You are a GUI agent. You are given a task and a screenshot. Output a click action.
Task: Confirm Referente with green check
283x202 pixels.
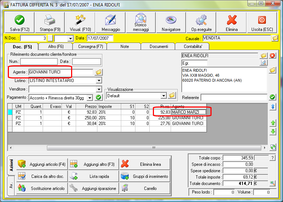tap(272, 97)
